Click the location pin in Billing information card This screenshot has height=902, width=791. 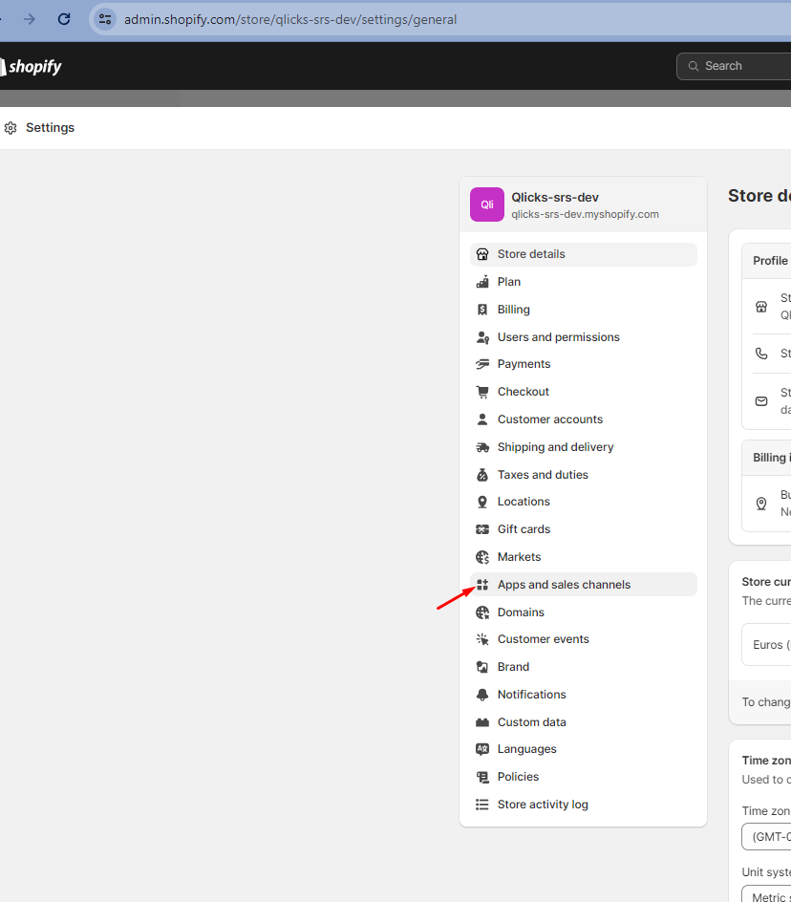tap(761, 504)
